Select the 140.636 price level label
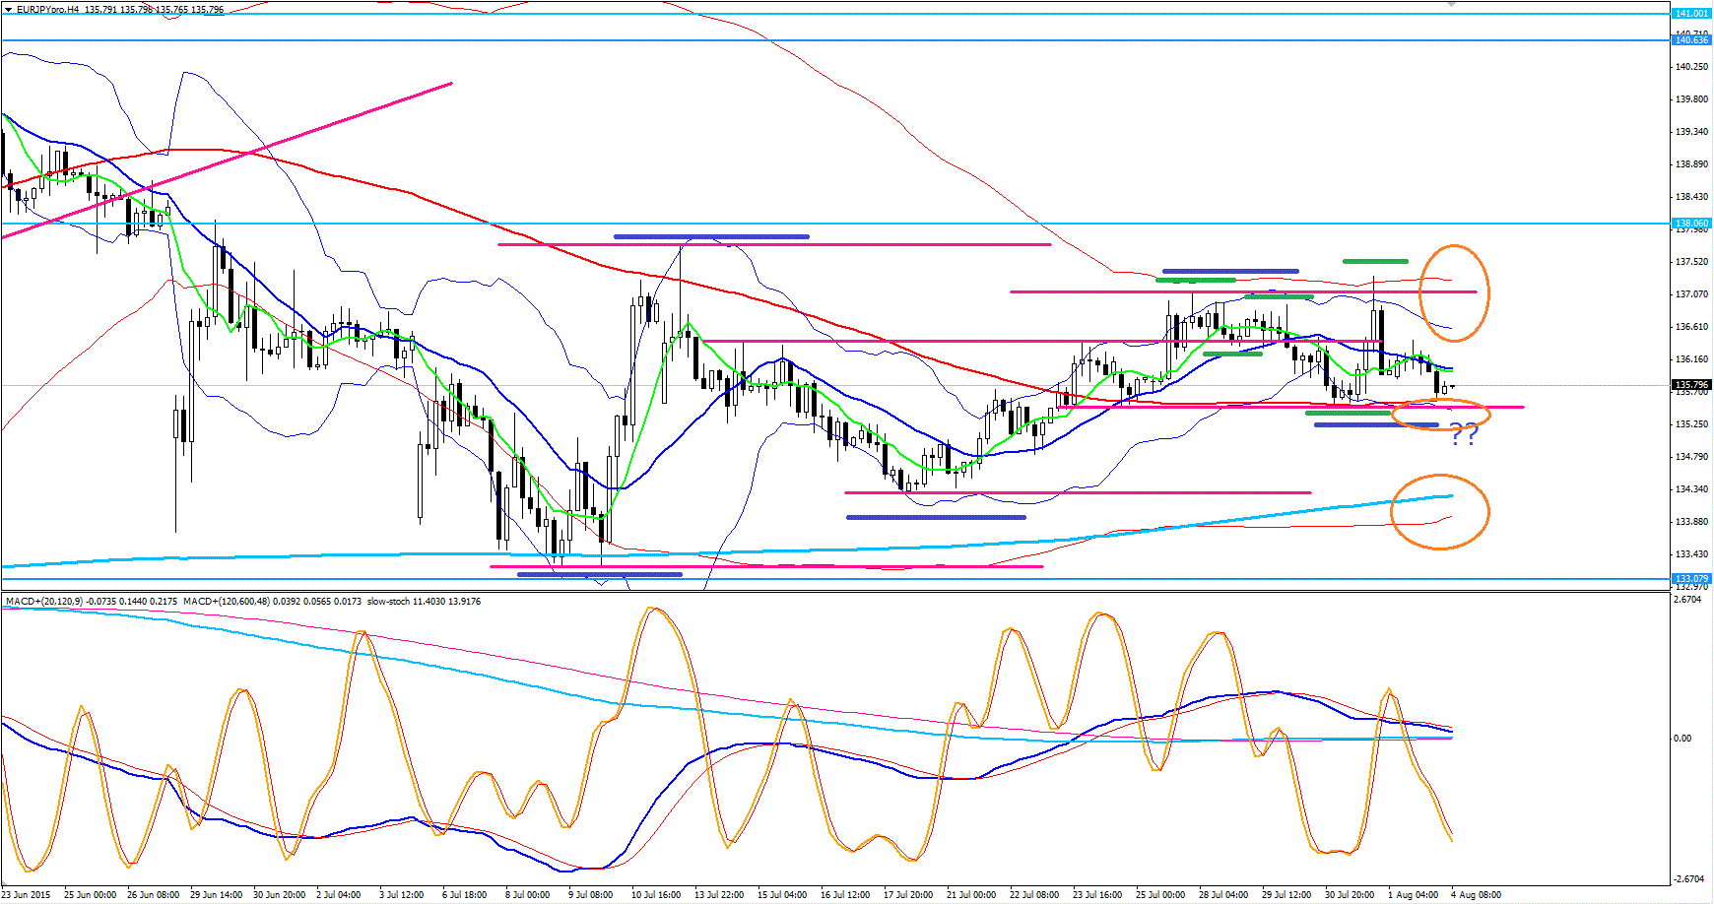The width and height of the screenshot is (1714, 904). pyautogui.click(x=1691, y=40)
